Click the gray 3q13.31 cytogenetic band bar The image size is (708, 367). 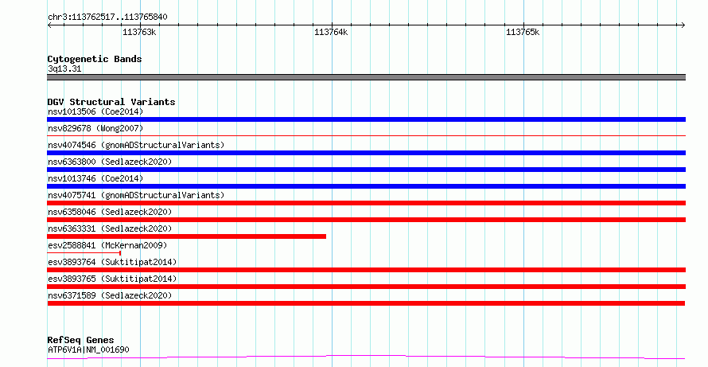tap(366, 77)
